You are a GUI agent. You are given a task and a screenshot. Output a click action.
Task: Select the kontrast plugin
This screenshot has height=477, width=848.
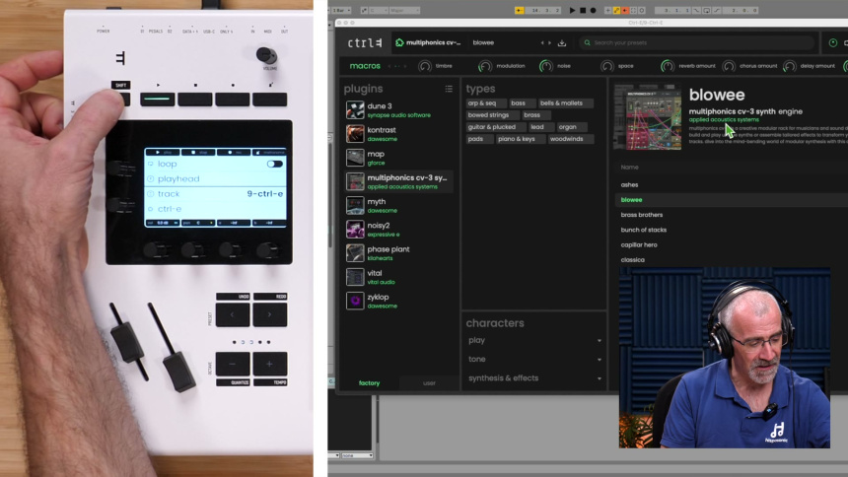(399, 134)
